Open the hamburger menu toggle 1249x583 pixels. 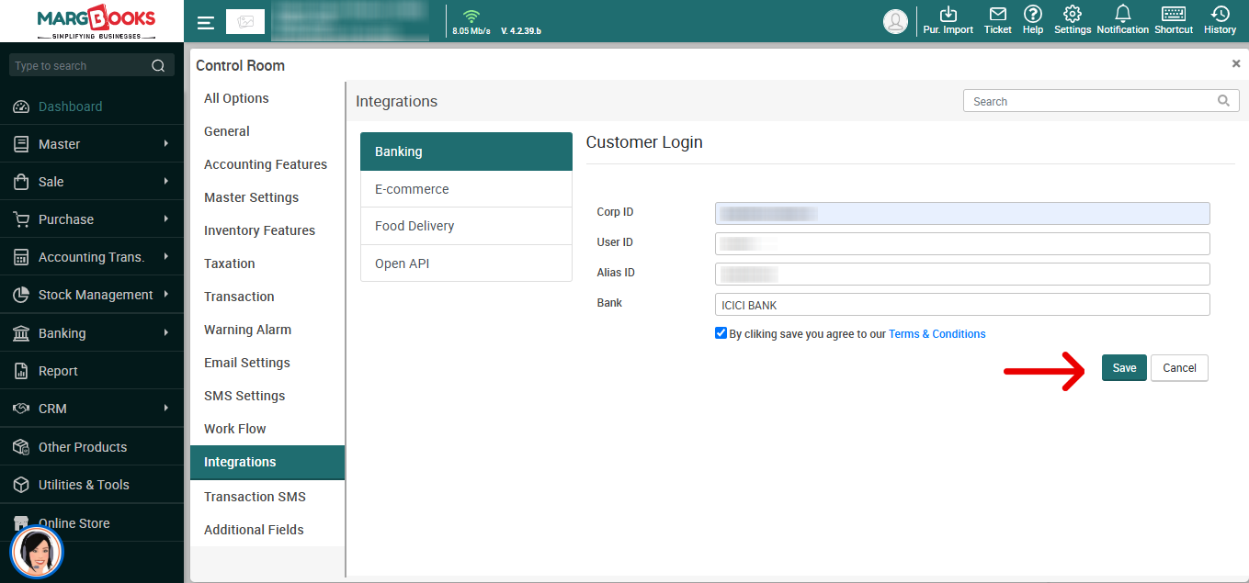(x=206, y=23)
